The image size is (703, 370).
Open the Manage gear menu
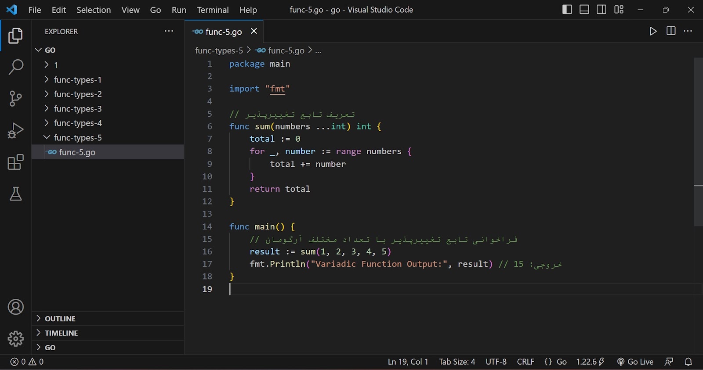tap(15, 338)
